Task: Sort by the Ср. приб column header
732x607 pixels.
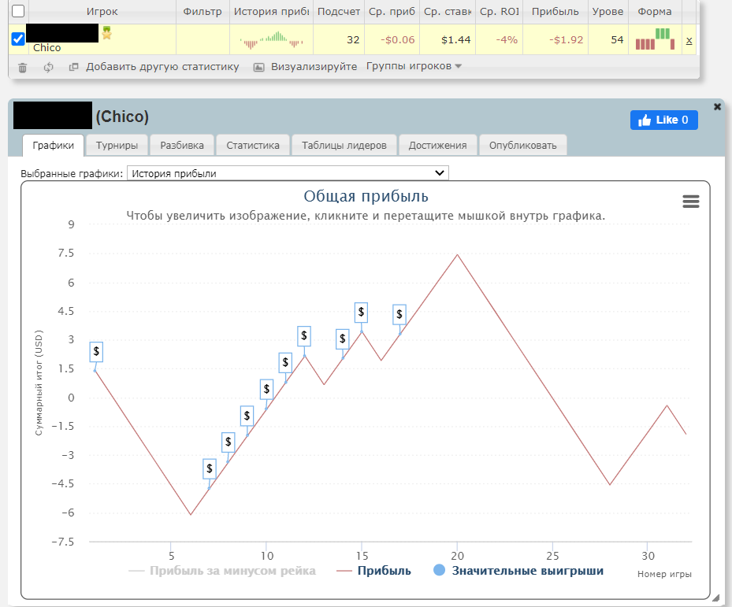Action: click(x=392, y=12)
